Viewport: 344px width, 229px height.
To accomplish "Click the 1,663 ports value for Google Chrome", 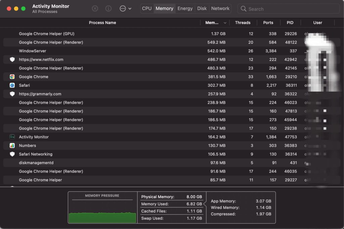I will click(271, 77).
